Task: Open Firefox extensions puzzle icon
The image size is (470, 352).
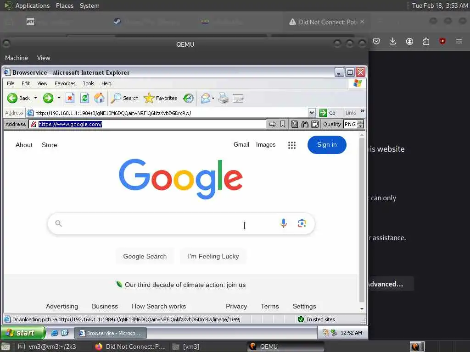Action: [x=426, y=41]
